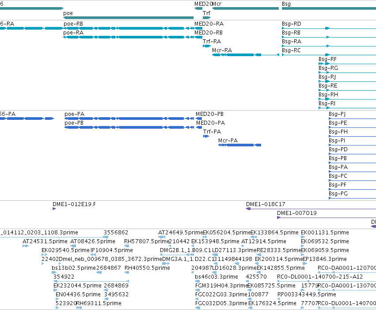
Task: Select the Mcr-PA protein glyph
Action: click(x=240, y=145)
